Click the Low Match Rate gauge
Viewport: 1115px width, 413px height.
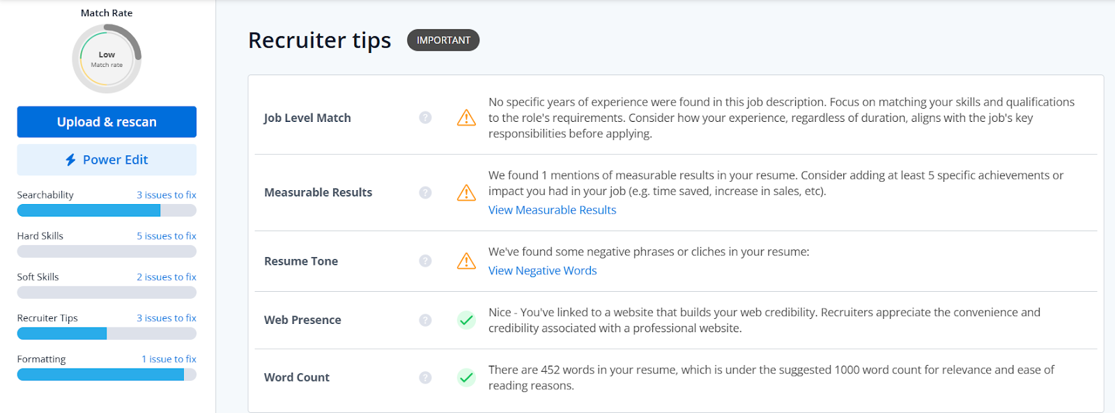tap(107, 59)
